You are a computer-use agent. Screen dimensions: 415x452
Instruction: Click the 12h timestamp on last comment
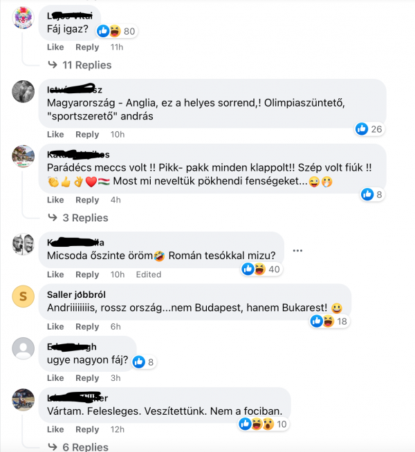click(x=118, y=429)
